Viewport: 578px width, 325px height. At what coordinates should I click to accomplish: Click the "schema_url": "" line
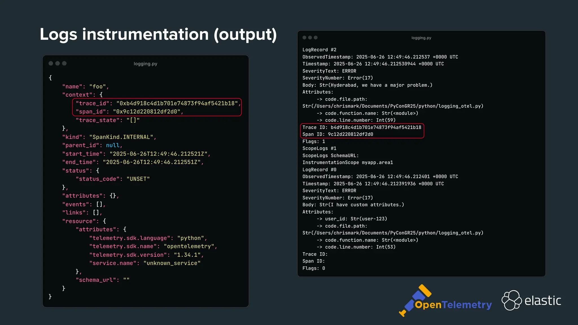102,280
